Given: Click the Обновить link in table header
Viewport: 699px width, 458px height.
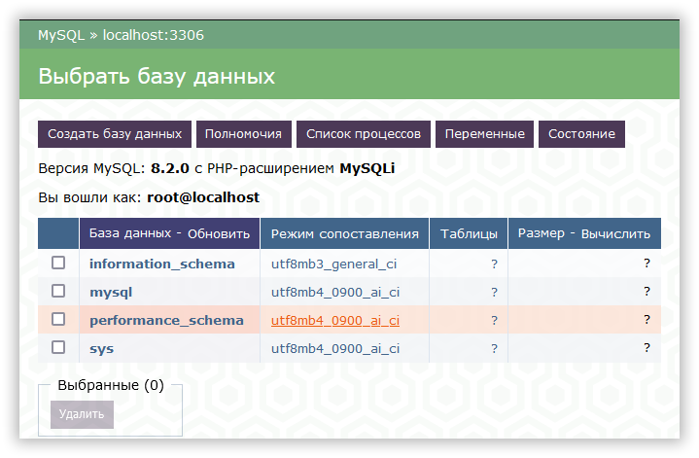Looking at the screenshot, I should tap(219, 233).
